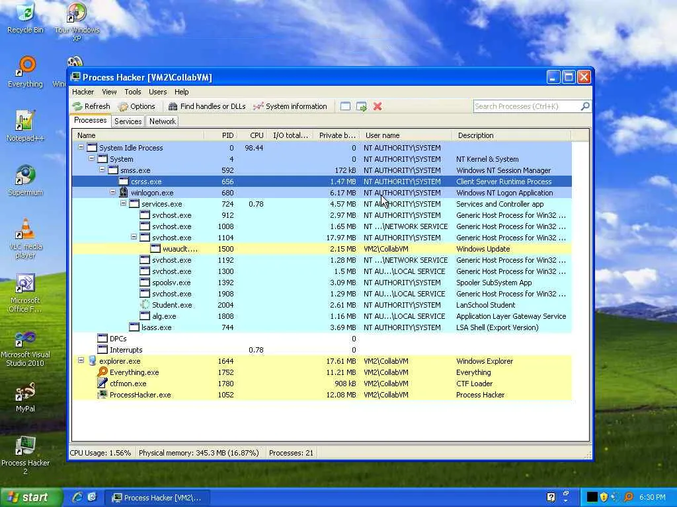Select the Interrupts row
The image size is (677, 507).
(x=322, y=350)
